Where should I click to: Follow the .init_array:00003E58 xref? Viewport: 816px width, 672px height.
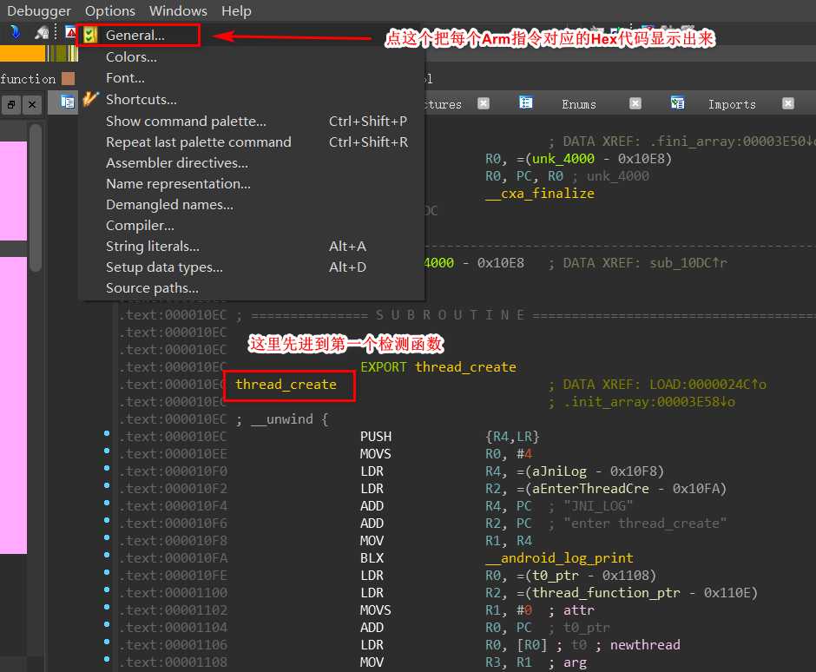click(649, 402)
